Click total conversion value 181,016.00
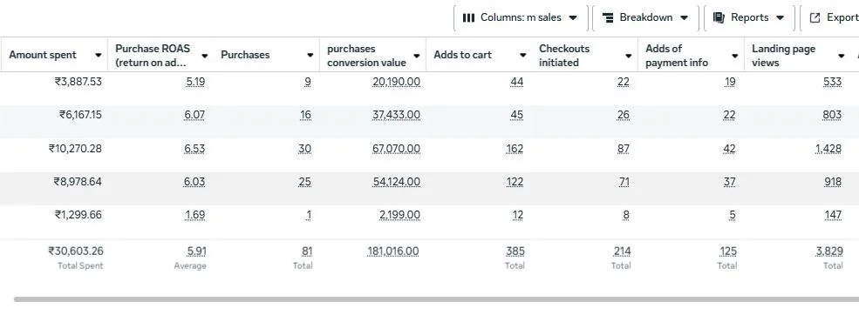Image resolution: width=859 pixels, height=315 pixels. tap(392, 251)
